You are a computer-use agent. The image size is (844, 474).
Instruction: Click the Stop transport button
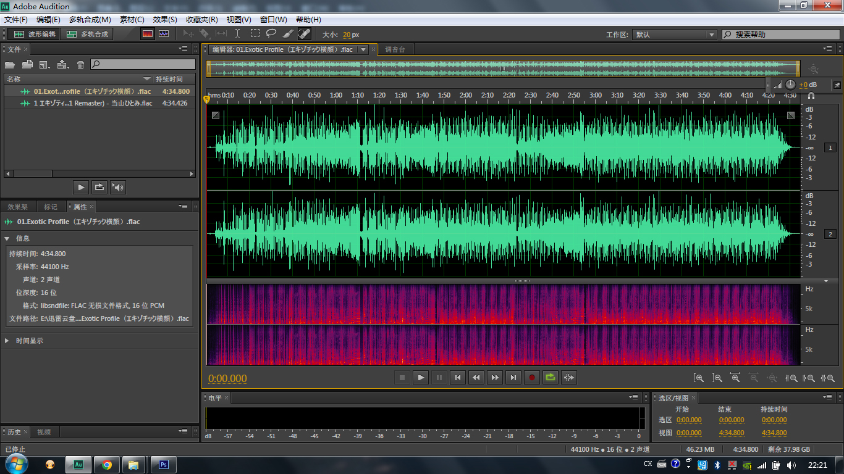[x=402, y=377]
